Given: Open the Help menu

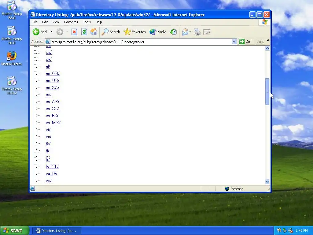Looking at the screenshot, I should pyautogui.click(x=99, y=22).
